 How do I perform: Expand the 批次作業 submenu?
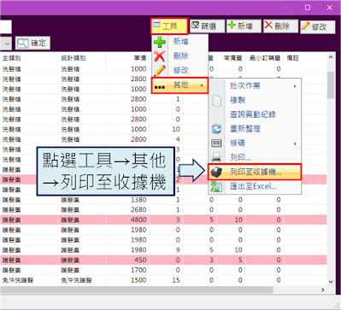pos(255,85)
